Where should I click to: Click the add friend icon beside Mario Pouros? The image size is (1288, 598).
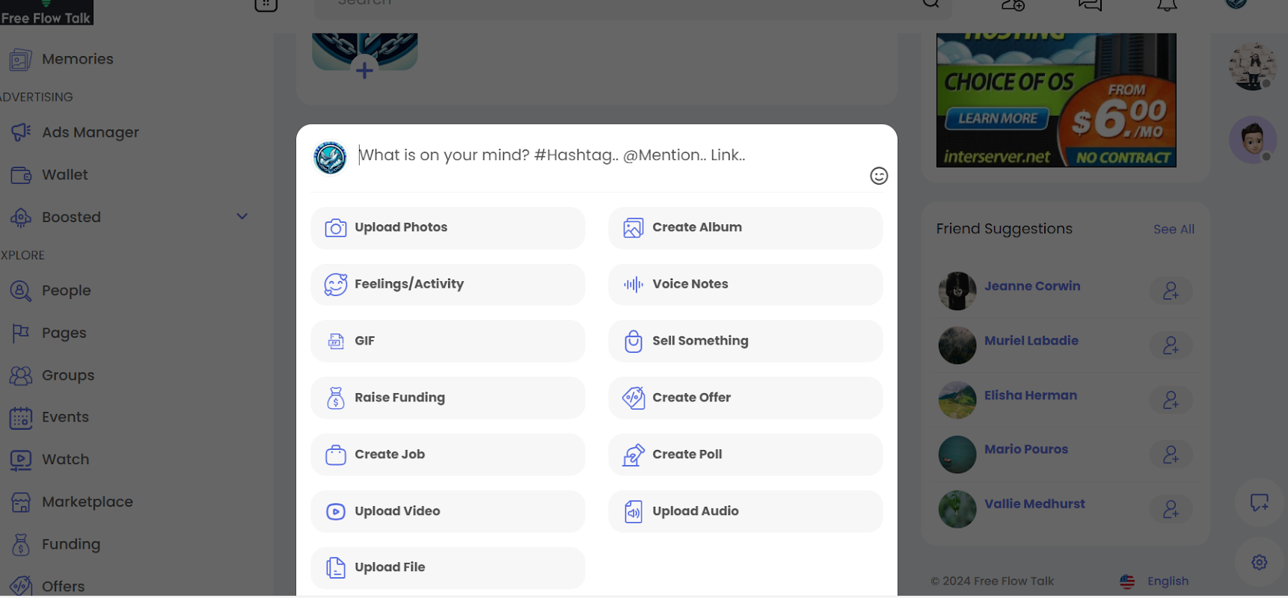click(1171, 454)
